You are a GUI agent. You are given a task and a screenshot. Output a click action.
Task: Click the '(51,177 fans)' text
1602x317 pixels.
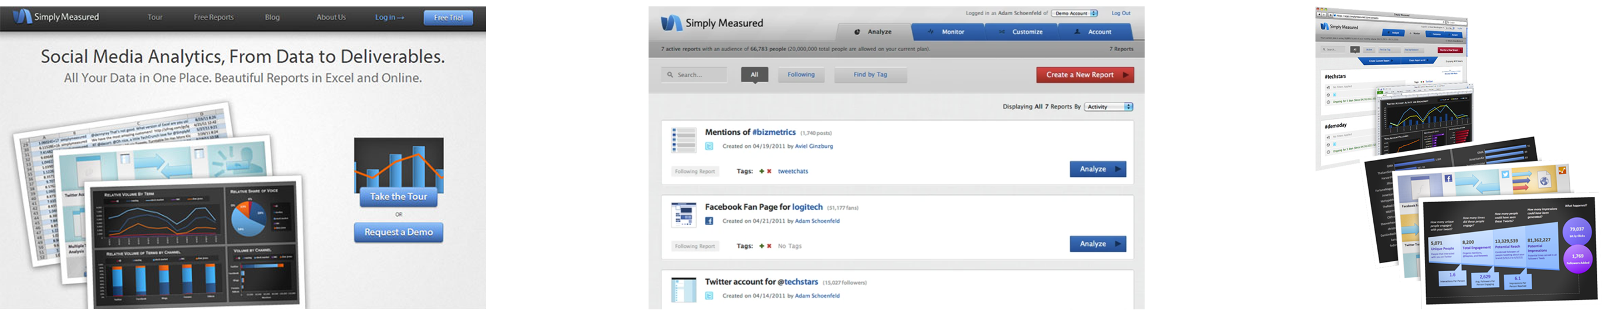(843, 207)
